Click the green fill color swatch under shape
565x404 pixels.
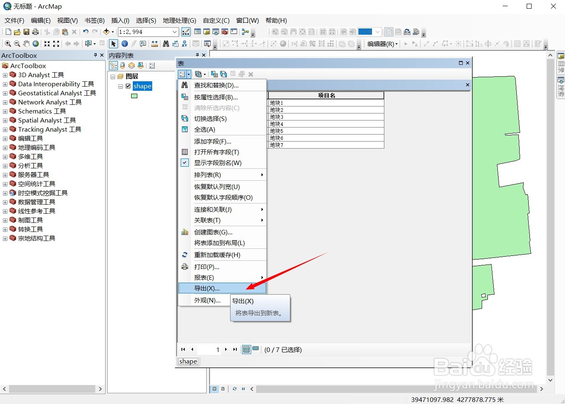pos(134,96)
